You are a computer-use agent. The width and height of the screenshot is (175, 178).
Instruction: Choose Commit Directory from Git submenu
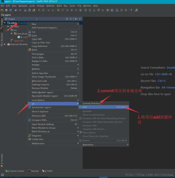point(92,103)
